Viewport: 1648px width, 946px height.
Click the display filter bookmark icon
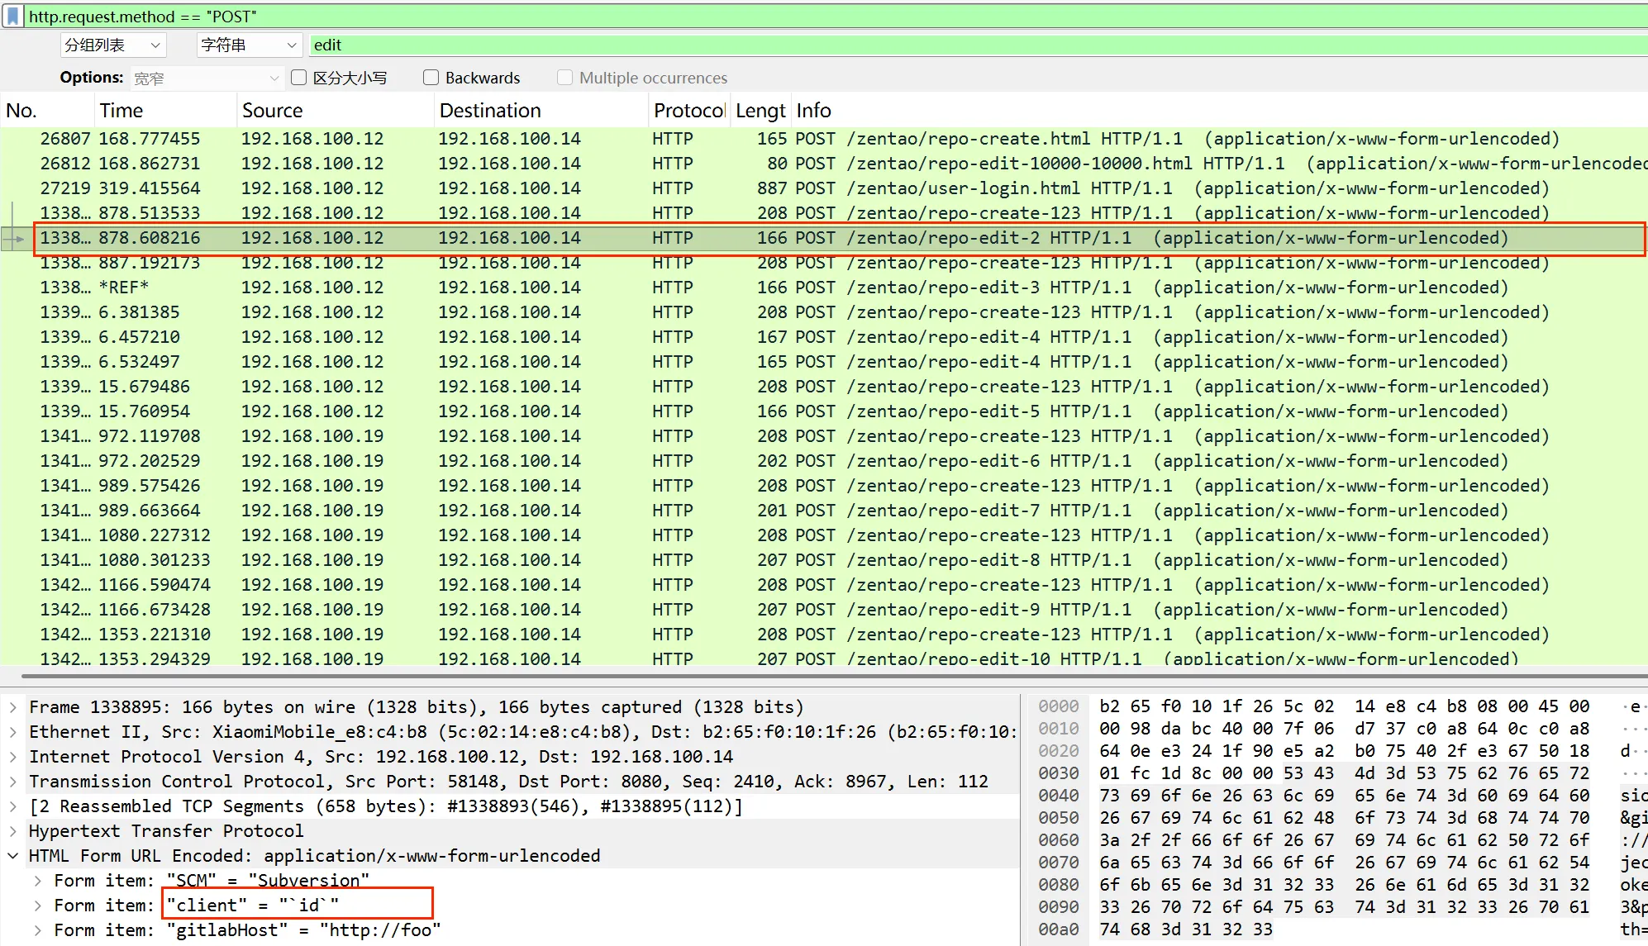(x=12, y=17)
